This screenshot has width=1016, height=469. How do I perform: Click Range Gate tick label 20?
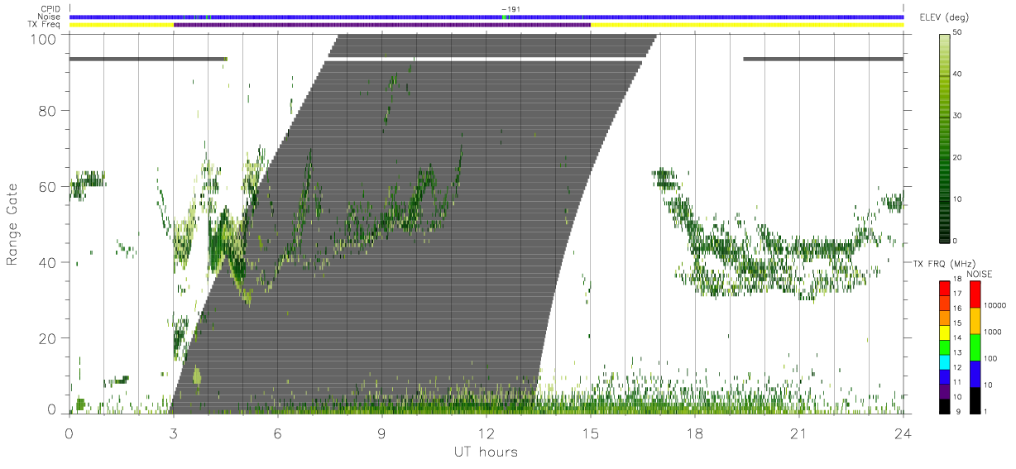click(47, 338)
